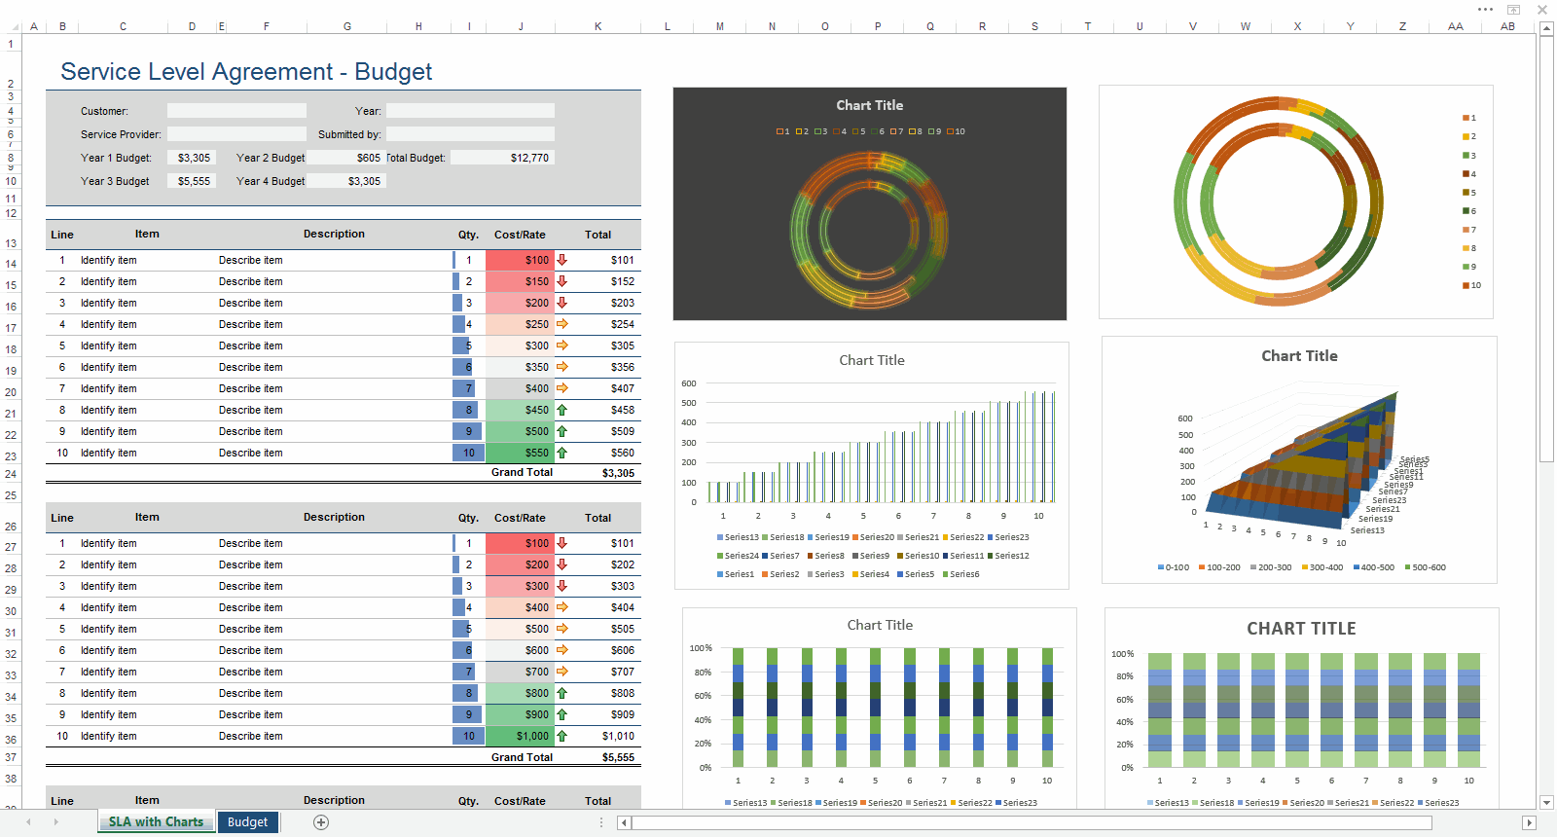The width and height of the screenshot is (1557, 837).
Task: Click the horizontal scrollbar left arrow
Action: (624, 823)
